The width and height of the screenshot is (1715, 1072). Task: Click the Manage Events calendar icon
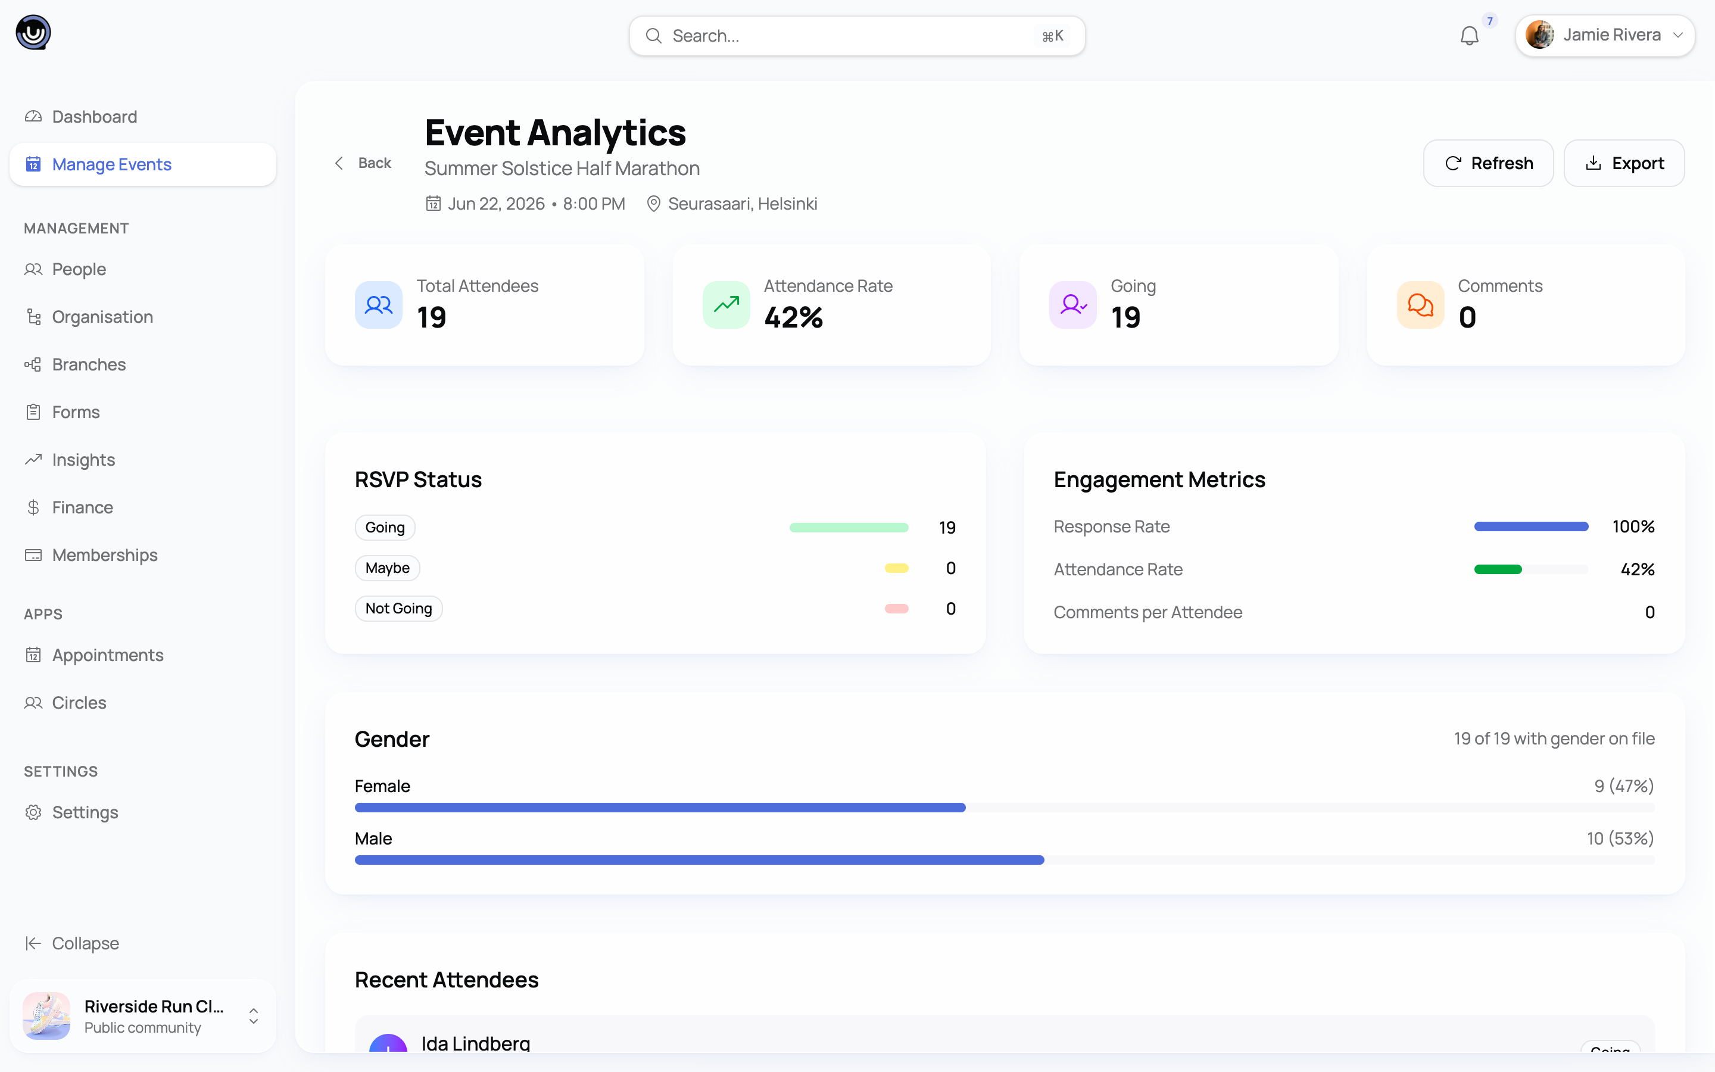point(33,164)
